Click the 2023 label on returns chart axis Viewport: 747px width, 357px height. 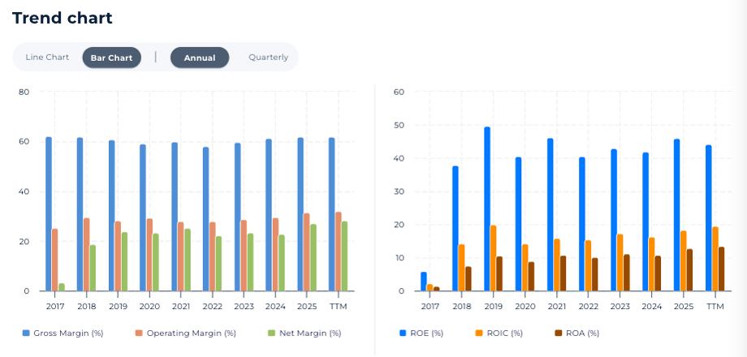(x=620, y=307)
